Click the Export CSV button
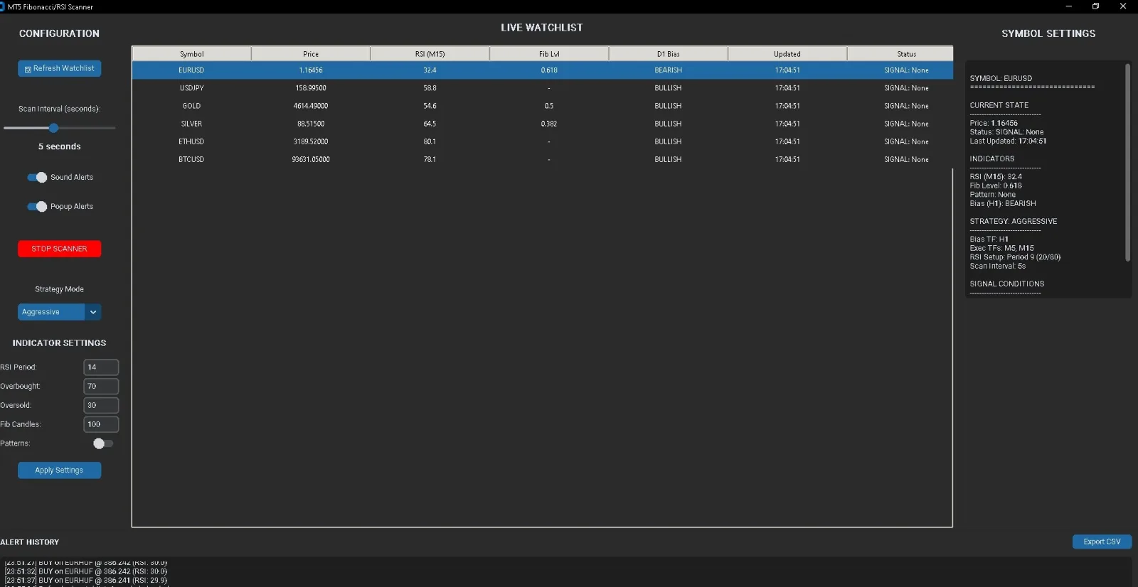The image size is (1138, 587). [1102, 542]
